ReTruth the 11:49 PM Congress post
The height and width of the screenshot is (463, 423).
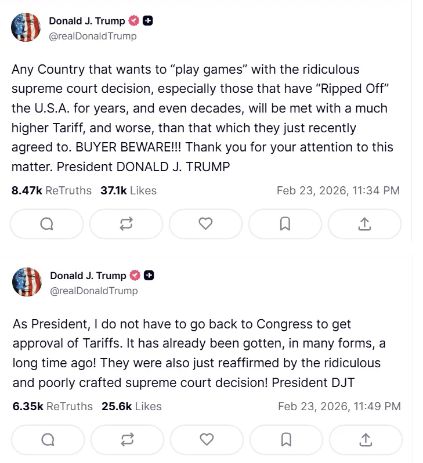tap(127, 440)
